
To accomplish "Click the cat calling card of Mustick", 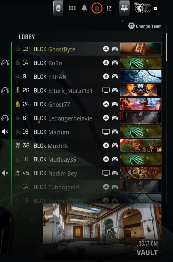I will (141, 145).
